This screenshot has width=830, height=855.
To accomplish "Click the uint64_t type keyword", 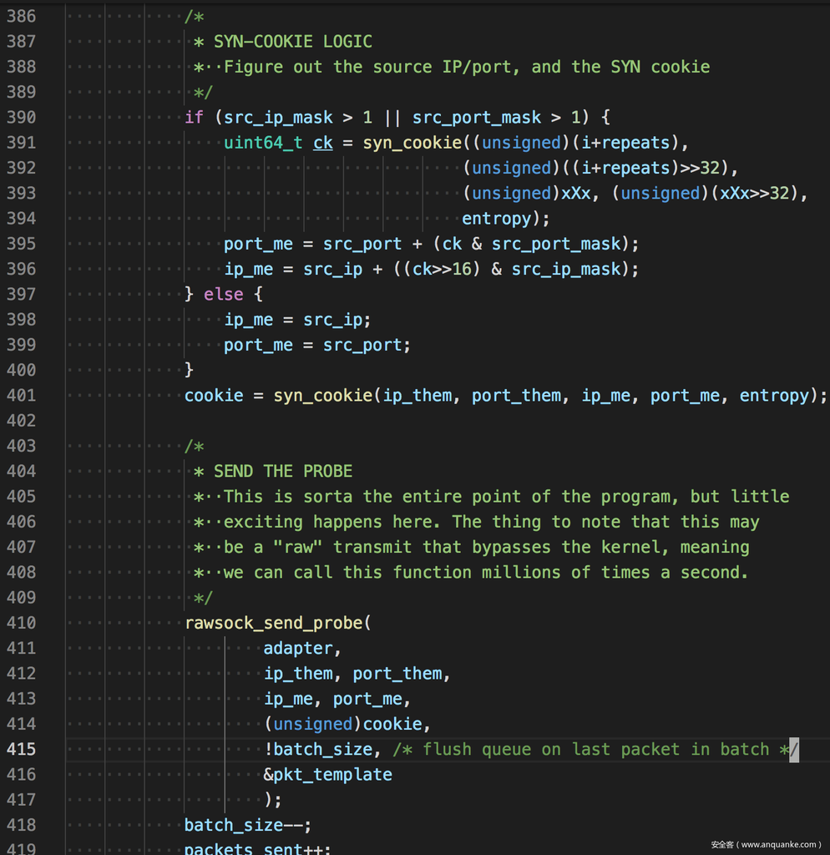I will point(263,143).
